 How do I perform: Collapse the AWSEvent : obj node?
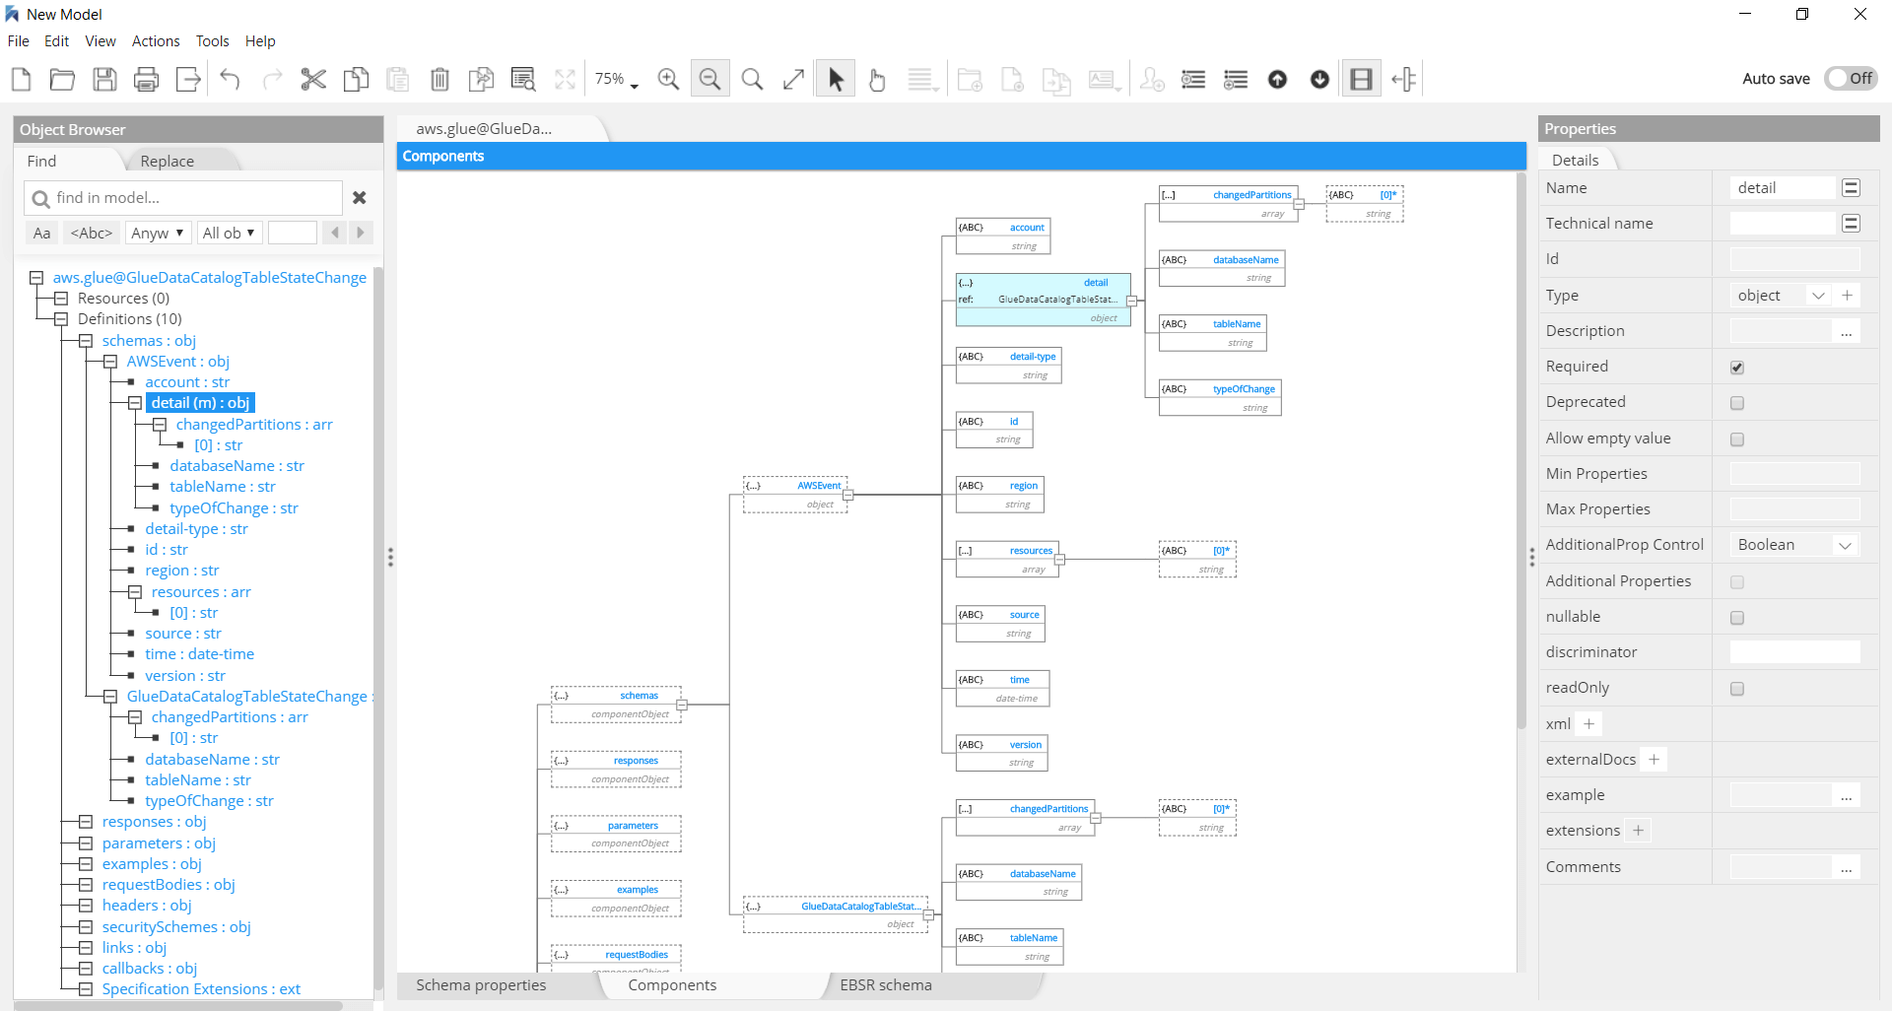110,362
